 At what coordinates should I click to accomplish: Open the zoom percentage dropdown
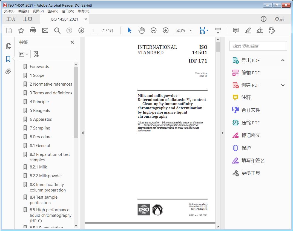point(191,30)
